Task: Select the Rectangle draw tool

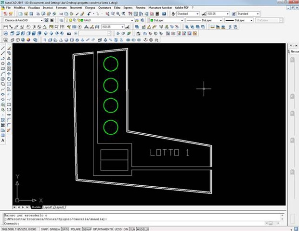Action: [x=3, y=68]
